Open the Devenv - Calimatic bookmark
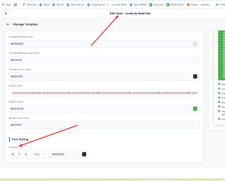This screenshot has width=225, height=181. [x=199, y=5]
